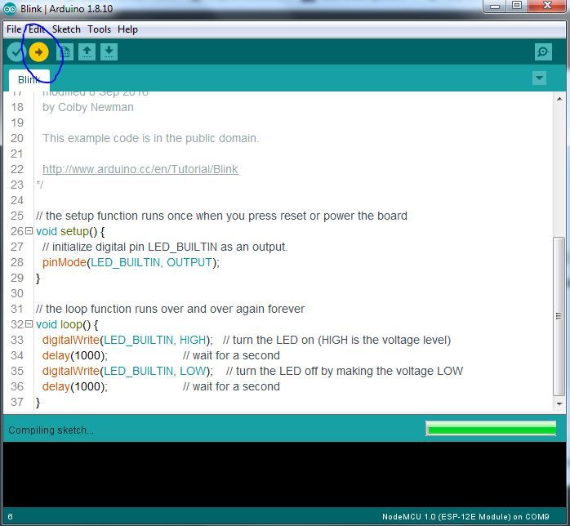The image size is (570, 526).
Task: Click the NodeMCU 1.0 on COM9 status
Action: [465, 516]
